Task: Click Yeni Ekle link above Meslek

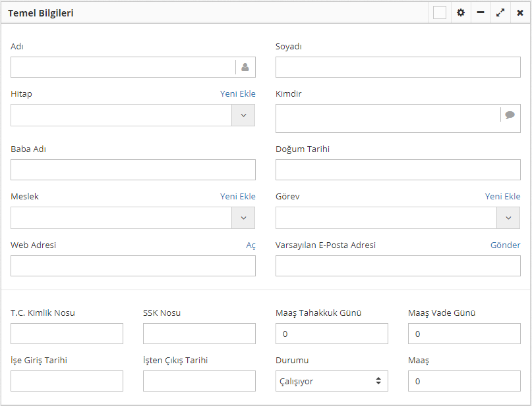Action: (237, 197)
